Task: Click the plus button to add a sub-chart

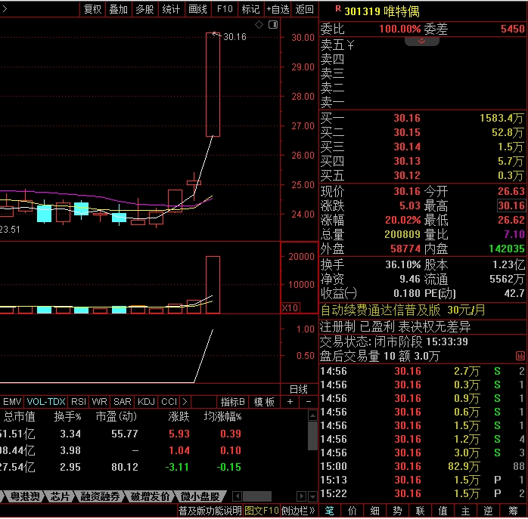Action: coord(290,402)
